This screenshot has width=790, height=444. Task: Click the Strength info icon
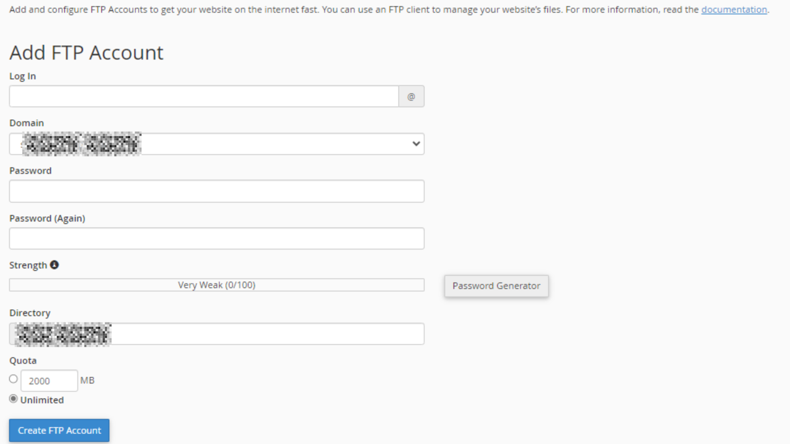(x=54, y=265)
